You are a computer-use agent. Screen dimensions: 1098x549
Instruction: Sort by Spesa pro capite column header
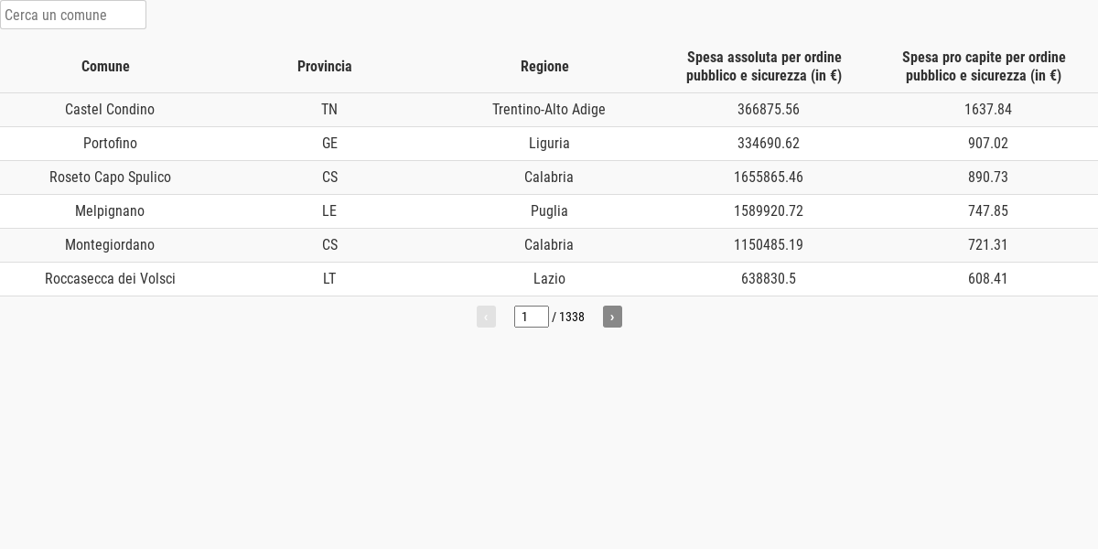(x=984, y=66)
